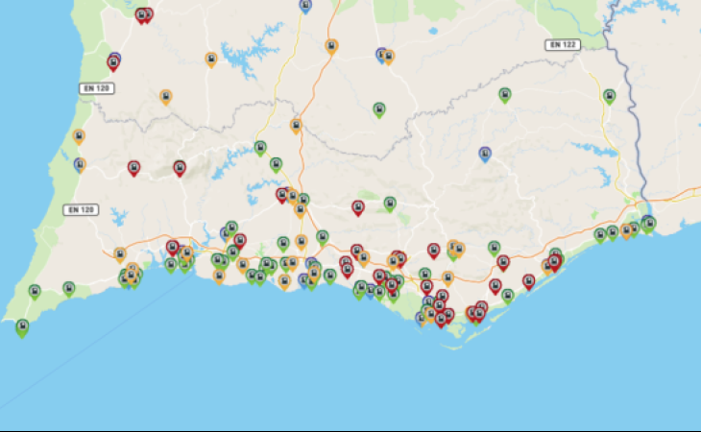The height and width of the screenshot is (432, 701).
Task: Open easternmost red marker along south-eastern coast
Action: pyautogui.click(x=554, y=263)
